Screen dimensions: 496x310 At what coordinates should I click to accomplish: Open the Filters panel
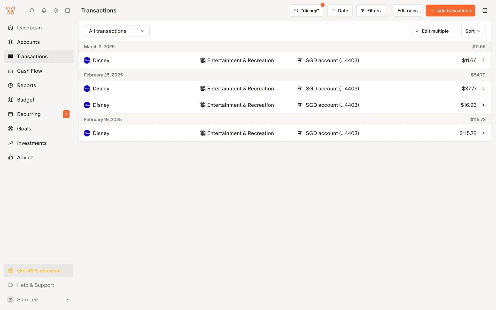370,11
